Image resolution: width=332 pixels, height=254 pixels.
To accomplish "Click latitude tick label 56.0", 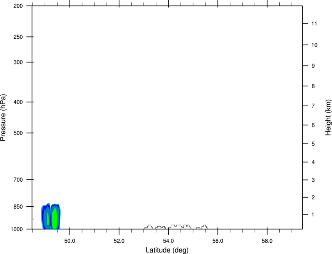I will tap(218, 241).
